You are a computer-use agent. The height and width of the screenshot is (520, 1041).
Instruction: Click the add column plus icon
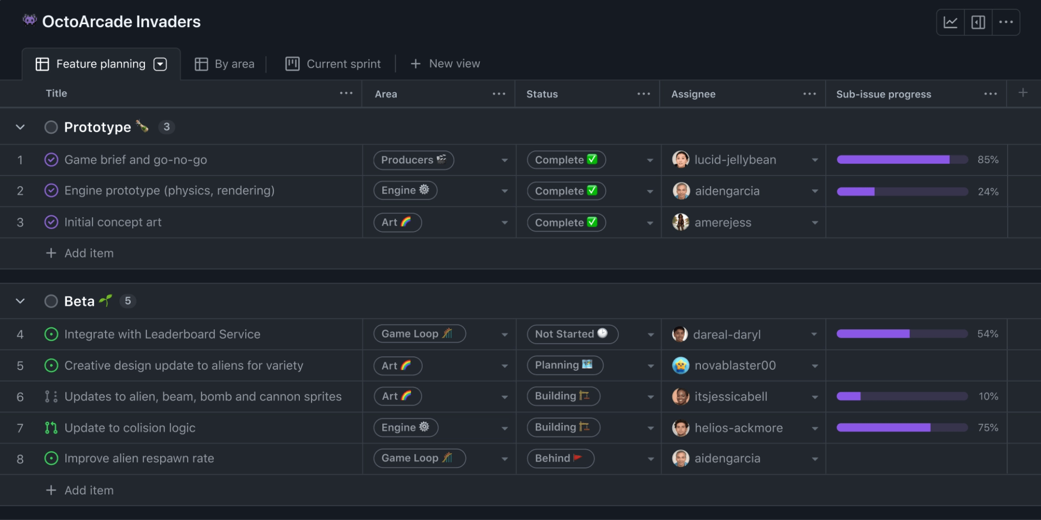click(1023, 93)
